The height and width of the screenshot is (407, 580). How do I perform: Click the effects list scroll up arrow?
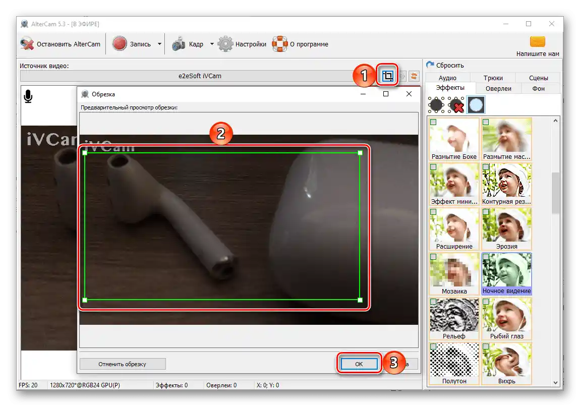coord(555,121)
